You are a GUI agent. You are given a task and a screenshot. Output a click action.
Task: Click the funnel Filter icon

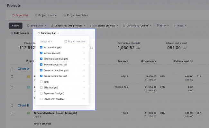coord(158,26)
